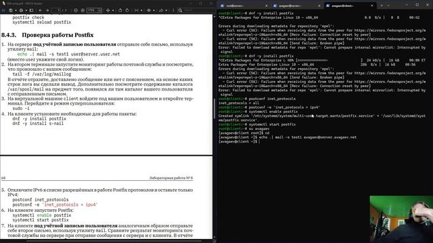
Task: Click the terminal 'systemctl enable postfix' command
Action: click(x=273, y=111)
